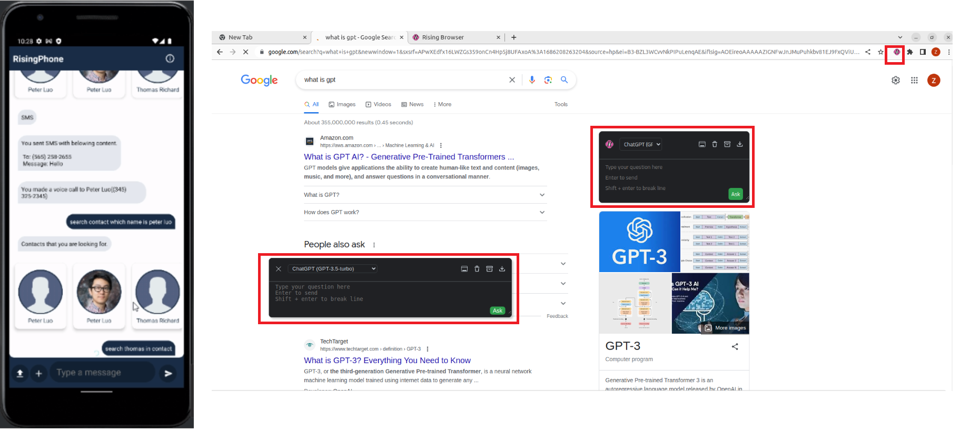Open the TechTarget result's three-dot menu
The image size is (960, 430).
[427, 349]
